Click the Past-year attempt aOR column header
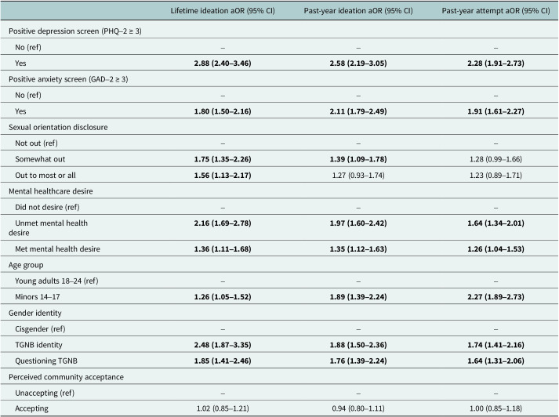Image resolution: width=559 pixels, height=417 pixels. pos(496,11)
